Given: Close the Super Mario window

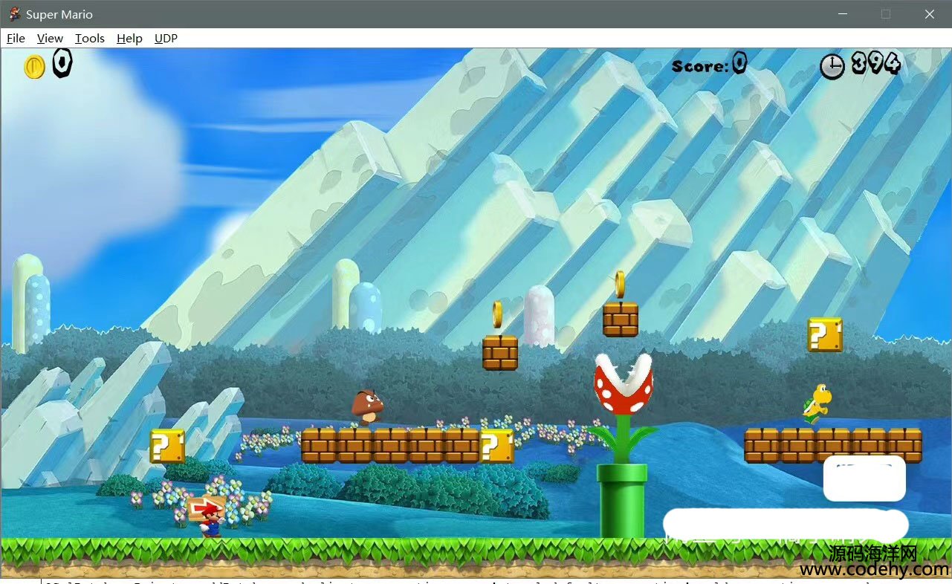Looking at the screenshot, I should click(x=930, y=14).
